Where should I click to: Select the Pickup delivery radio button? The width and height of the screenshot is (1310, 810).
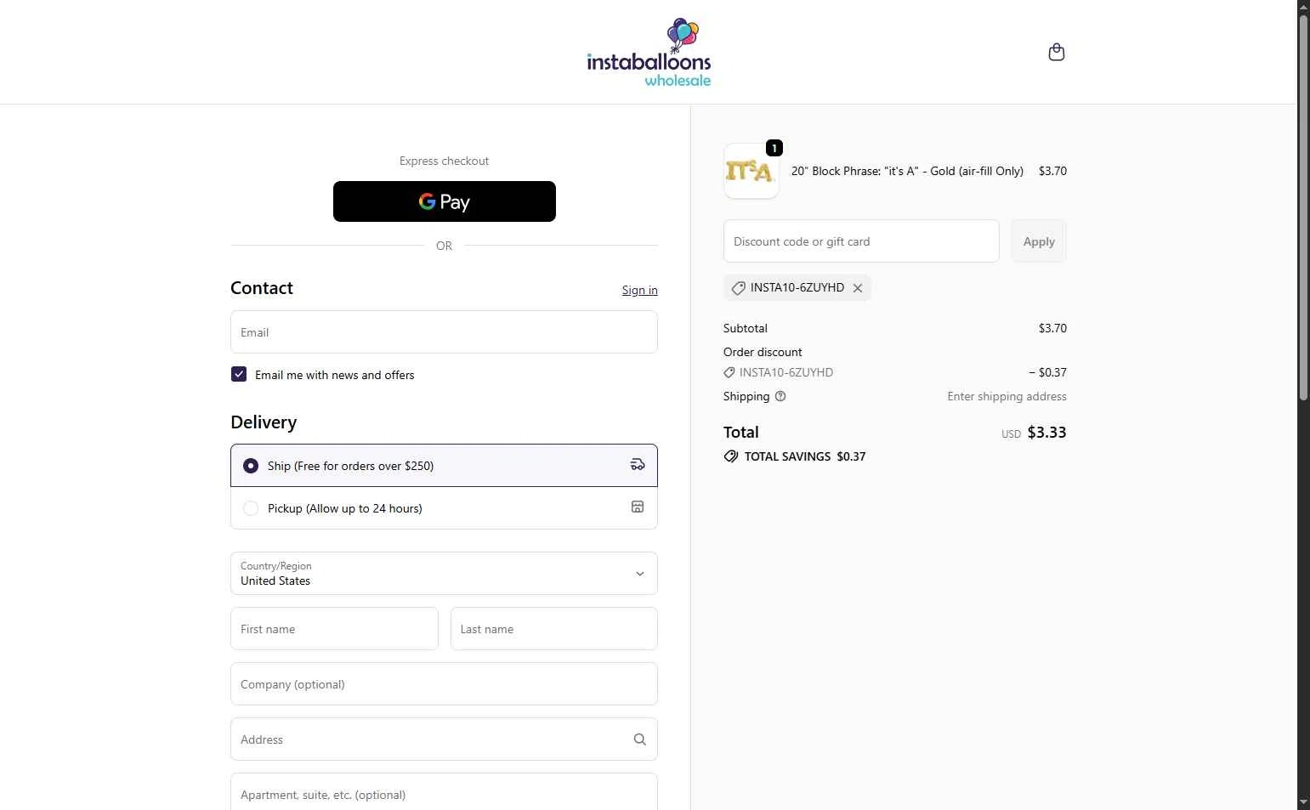pyautogui.click(x=251, y=508)
